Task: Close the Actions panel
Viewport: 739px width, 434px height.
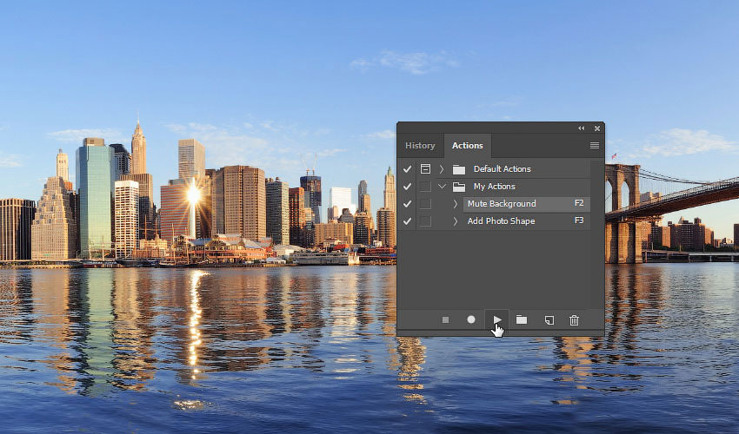Action: click(x=597, y=128)
